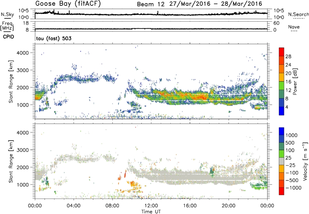Click the "4000" tick of the power panel
This screenshot has height=214, width=309.
(22, 53)
